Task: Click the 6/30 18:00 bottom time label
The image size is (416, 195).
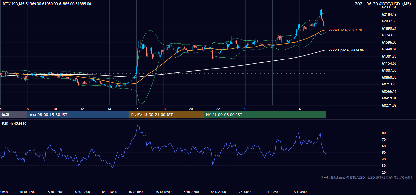Action: pyautogui.click(x=164, y=192)
